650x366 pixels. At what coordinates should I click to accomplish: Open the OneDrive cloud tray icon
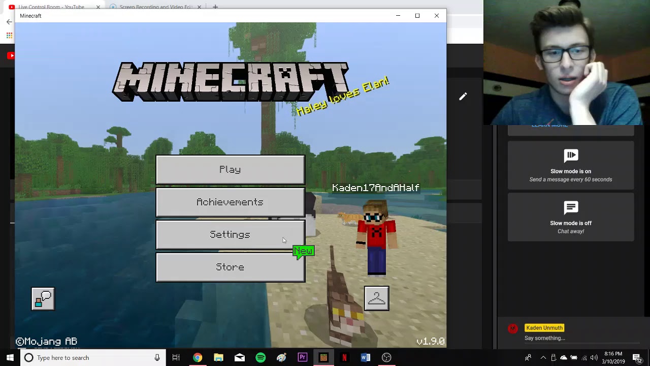pos(564,358)
